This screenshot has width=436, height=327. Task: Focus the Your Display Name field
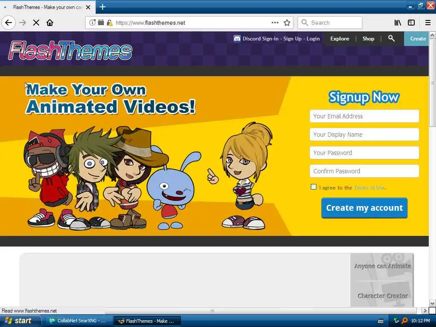tap(364, 135)
